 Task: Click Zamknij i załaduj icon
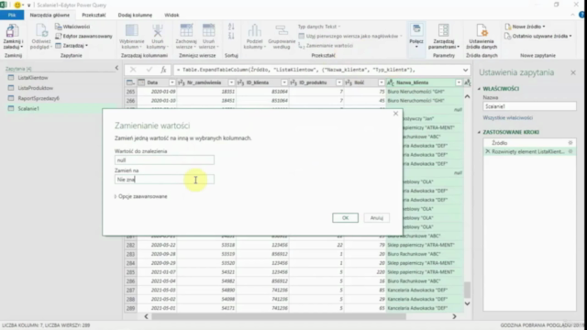(13, 31)
